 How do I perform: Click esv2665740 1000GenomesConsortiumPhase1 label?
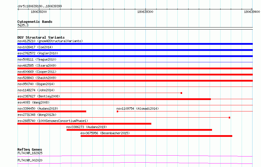tap(53, 121)
